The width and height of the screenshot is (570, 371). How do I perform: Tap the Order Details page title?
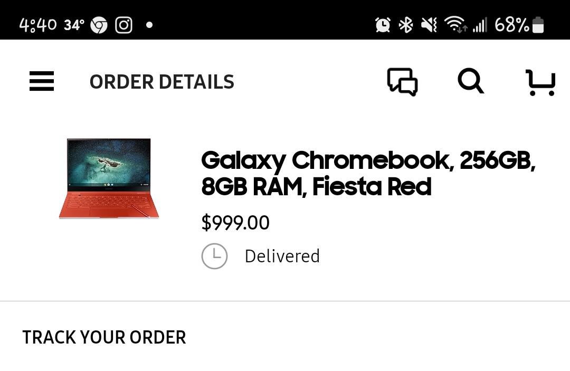click(161, 82)
